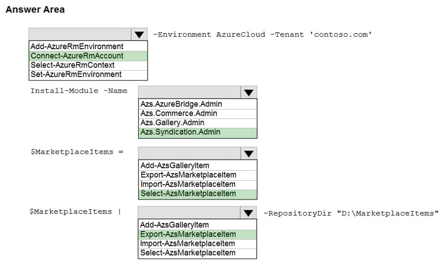
Task: Select Set-AzureRmEnvironment option
Action: [x=88, y=75]
